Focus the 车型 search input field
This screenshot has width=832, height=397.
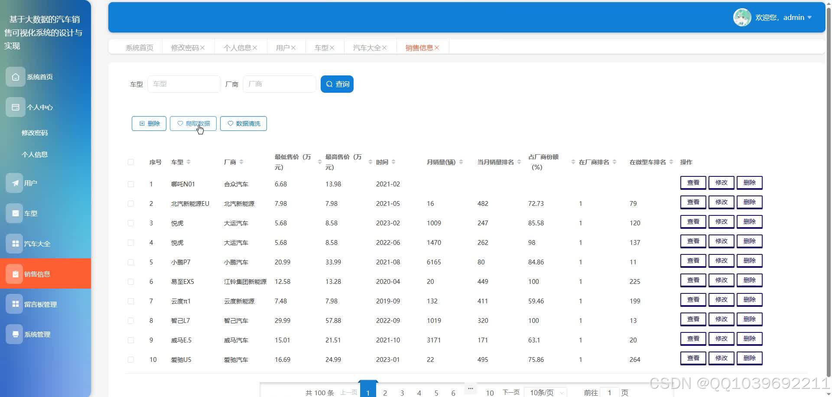(184, 84)
